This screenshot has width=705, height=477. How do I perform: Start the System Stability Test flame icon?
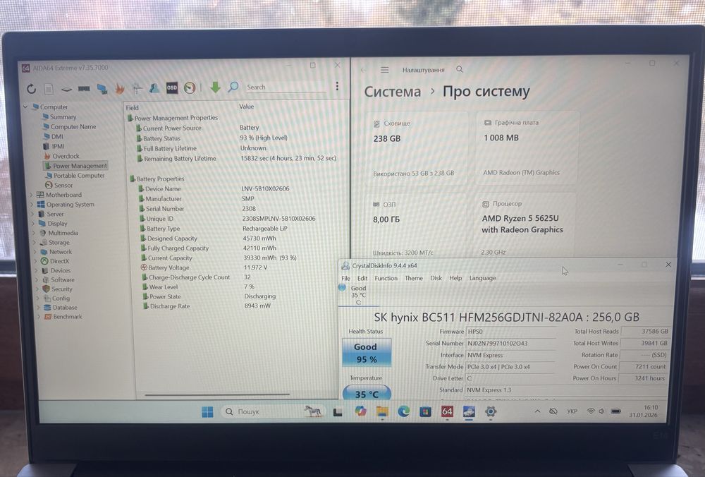pos(120,88)
